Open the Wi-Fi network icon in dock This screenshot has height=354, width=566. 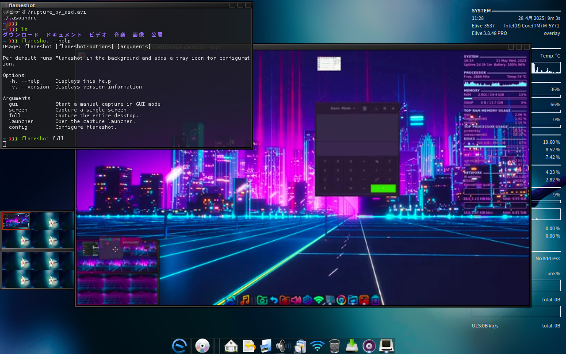317,345
